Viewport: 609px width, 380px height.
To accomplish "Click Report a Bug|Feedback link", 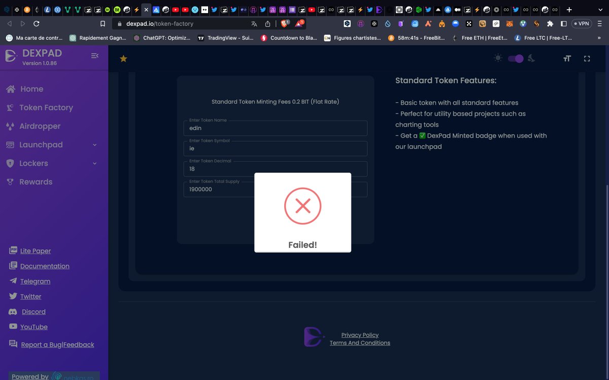I will pyautogui.click(x=57, y=345).
